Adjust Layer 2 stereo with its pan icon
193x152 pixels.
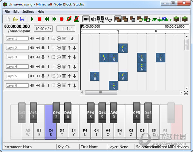(38, 48)
